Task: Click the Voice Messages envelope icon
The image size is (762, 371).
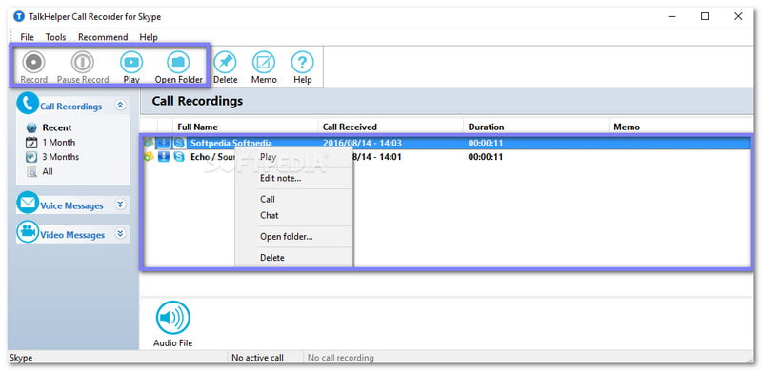Action: [28, 202]
